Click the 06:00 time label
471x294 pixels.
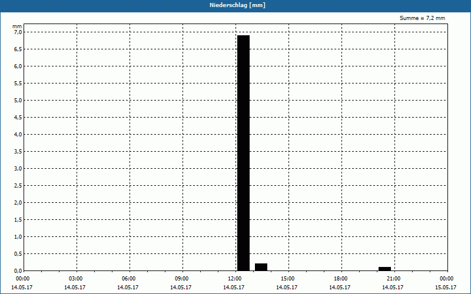click(x=128, y=279)
